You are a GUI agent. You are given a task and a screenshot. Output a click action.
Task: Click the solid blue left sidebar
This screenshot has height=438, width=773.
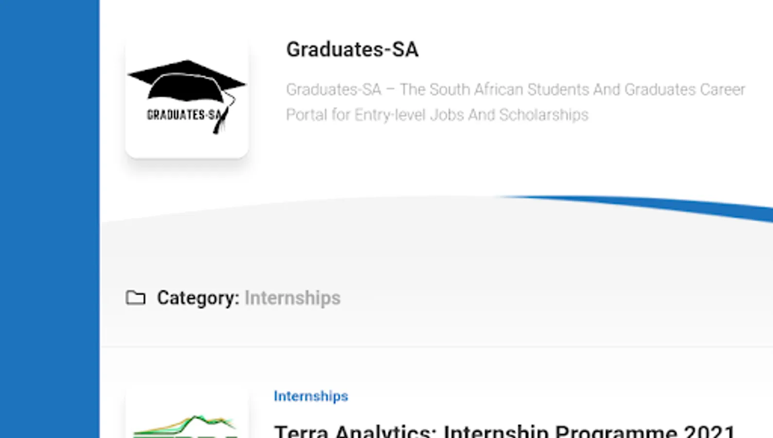coord(50,219)
